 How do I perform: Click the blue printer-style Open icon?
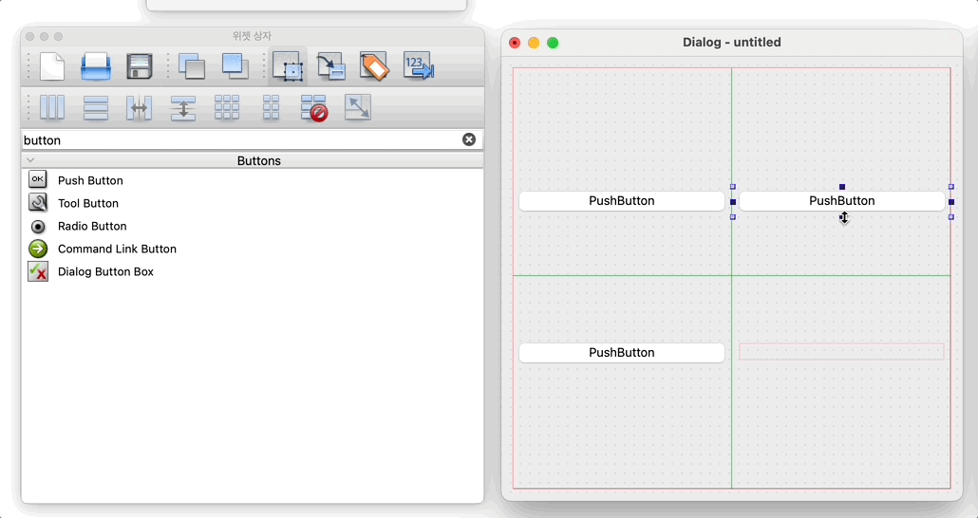click(96, 66)
